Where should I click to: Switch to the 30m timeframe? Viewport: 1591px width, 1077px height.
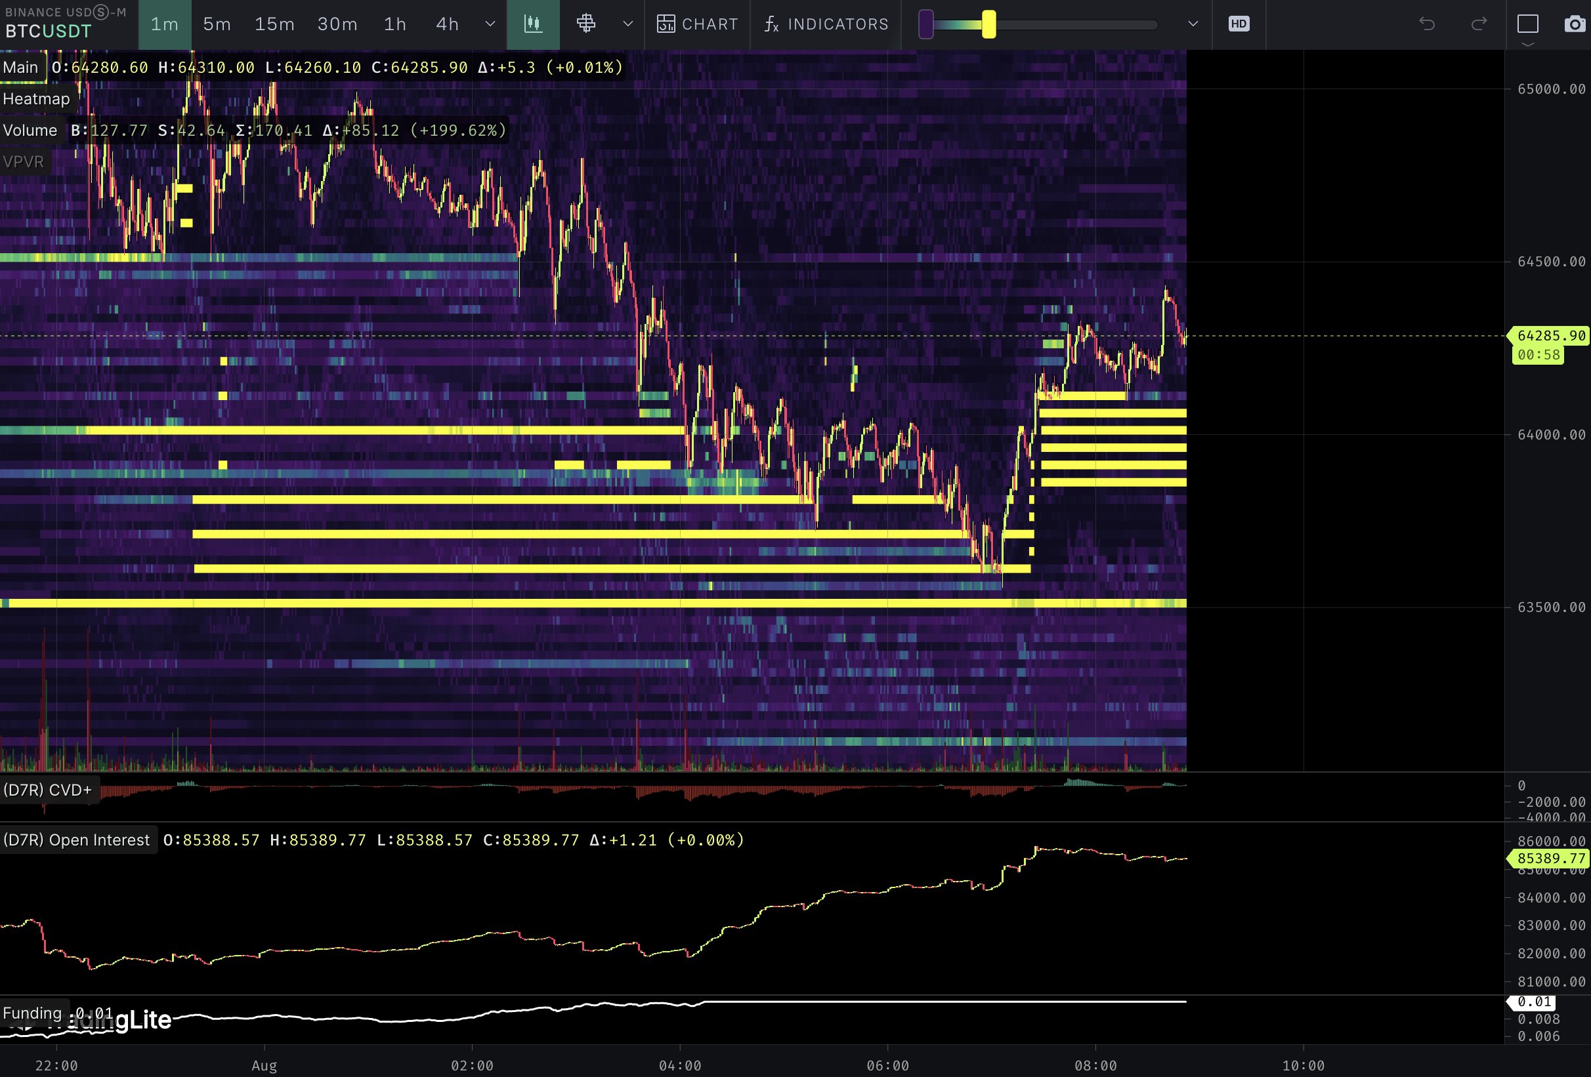337,25
